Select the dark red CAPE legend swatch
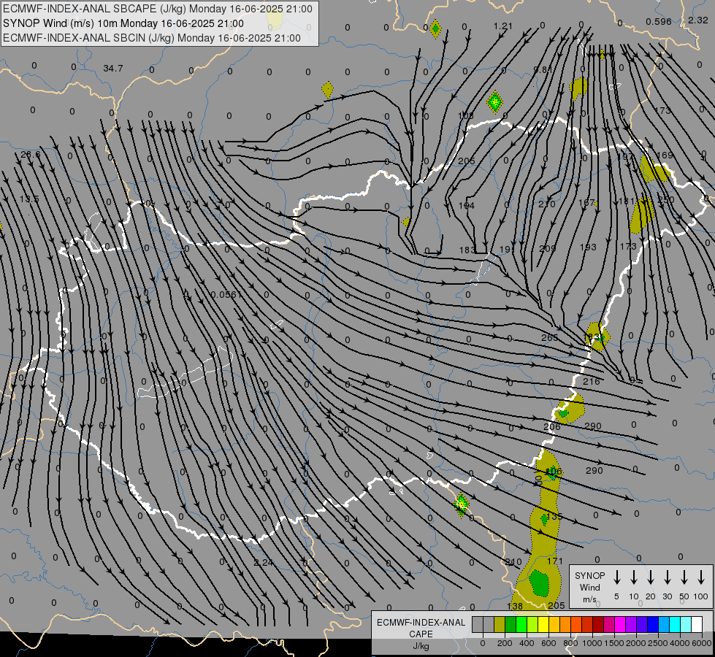This screenshot has width=715, height=657. click(598, 625)
